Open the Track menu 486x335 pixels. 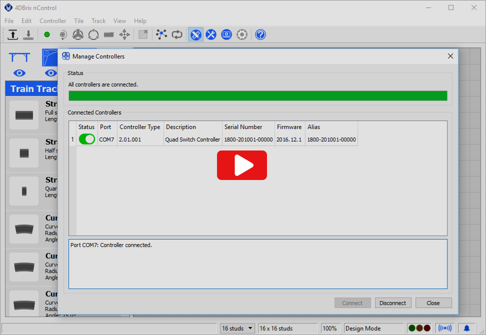click(98, 21)
